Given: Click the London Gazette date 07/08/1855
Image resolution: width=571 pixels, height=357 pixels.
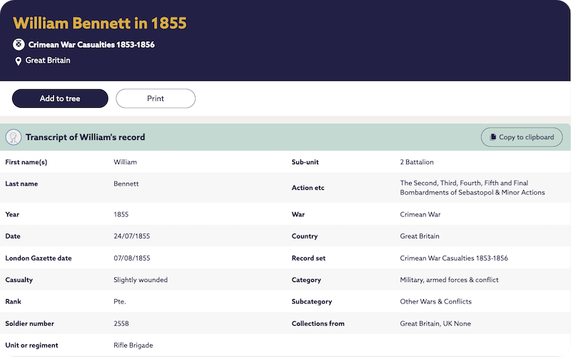Looking at the screenshot, I should 131,258.
